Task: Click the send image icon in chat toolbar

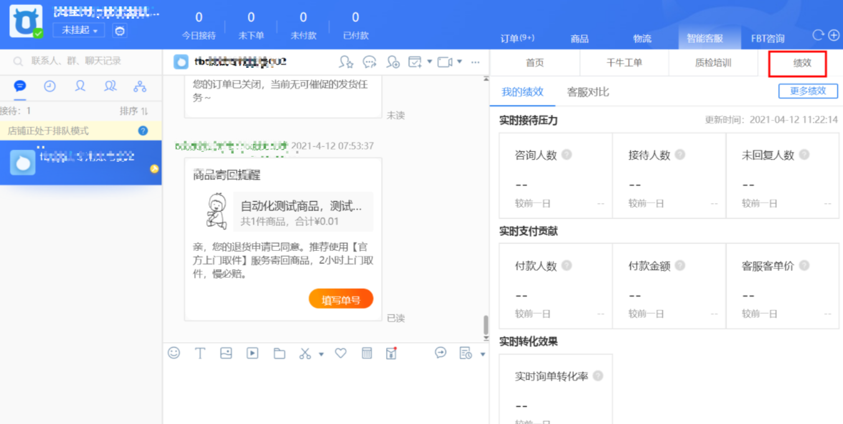Action: pos(226,353)
